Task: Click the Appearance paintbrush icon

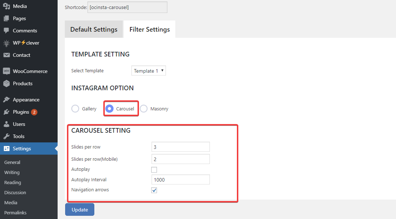Action: pyautogui.click(x=6, y=100)
